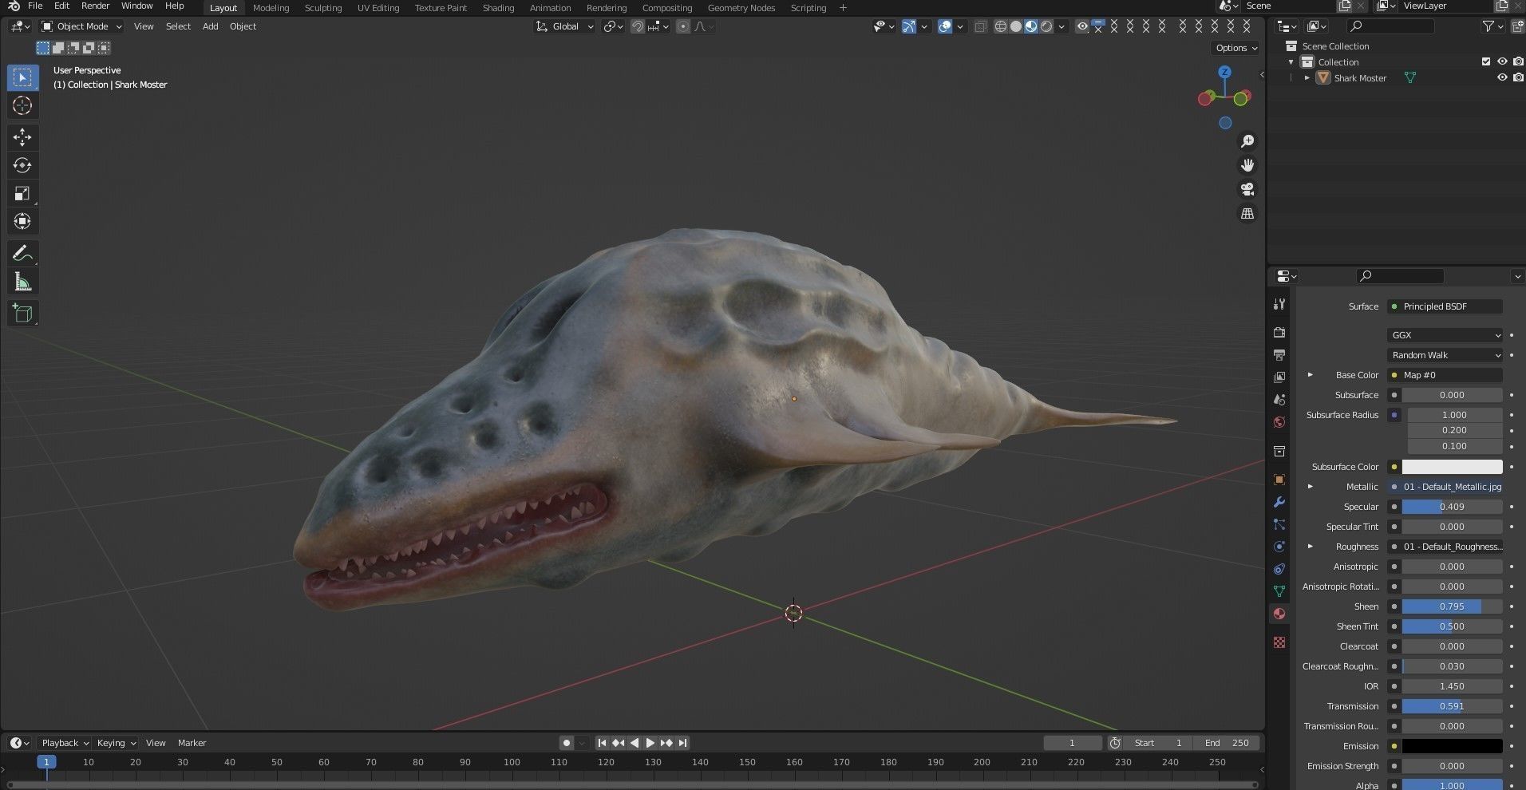Switch to rendered viewport shading
This screenshot has height=790, width=1526.
(x=1046, y=26)
